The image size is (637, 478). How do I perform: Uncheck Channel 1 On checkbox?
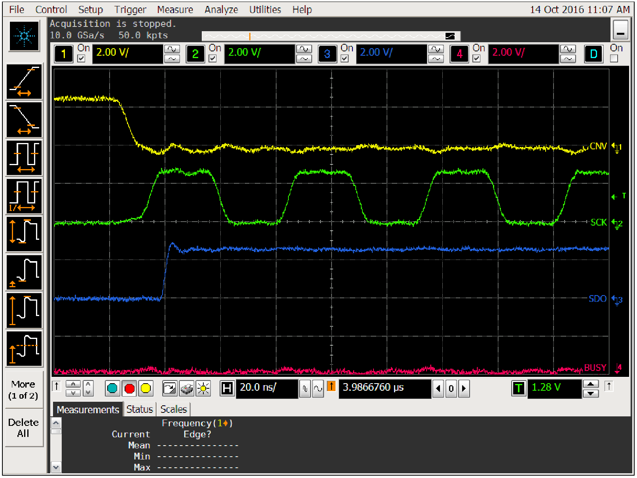click(82, 58)
